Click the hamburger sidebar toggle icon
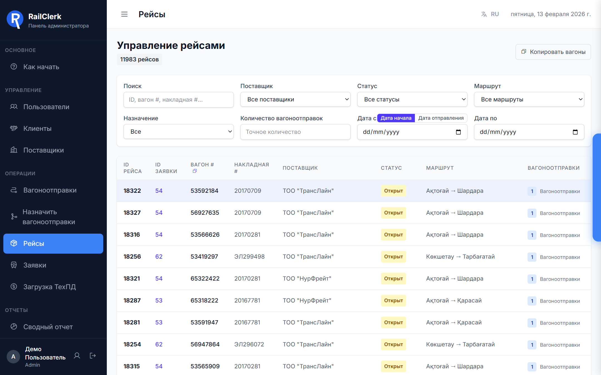The height and width of the screenshot is (375, 601). tap(124, 14)
